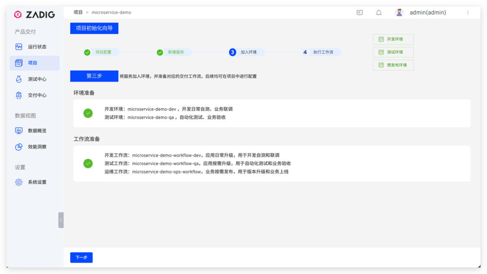The height and width of the screenshot is (274, 487).
Task: Open the three-dot more menu
Action: pos(468,13)
